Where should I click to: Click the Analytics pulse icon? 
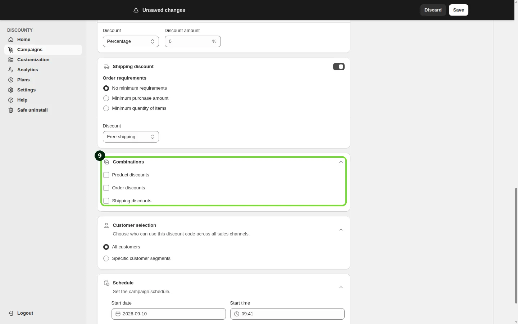[11, 70]
